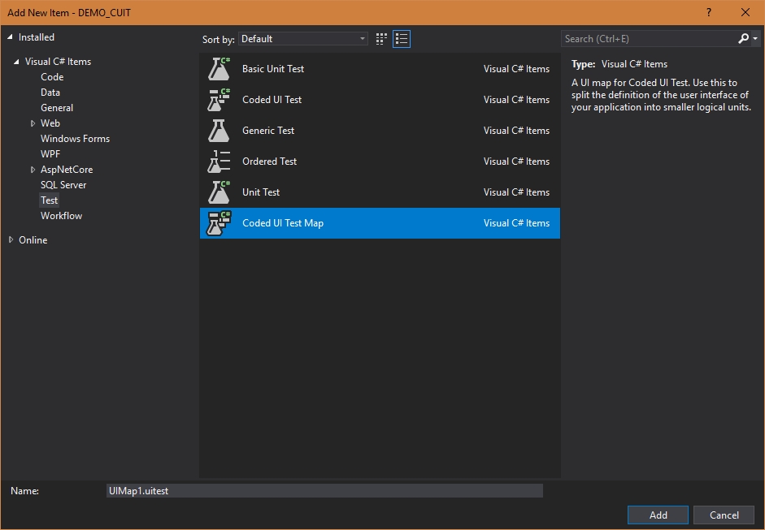Image resolution: width=765 pixels, height=530 pixels.
Task: Expand the AspNetCore category node
Action: (x=33, y=170)
